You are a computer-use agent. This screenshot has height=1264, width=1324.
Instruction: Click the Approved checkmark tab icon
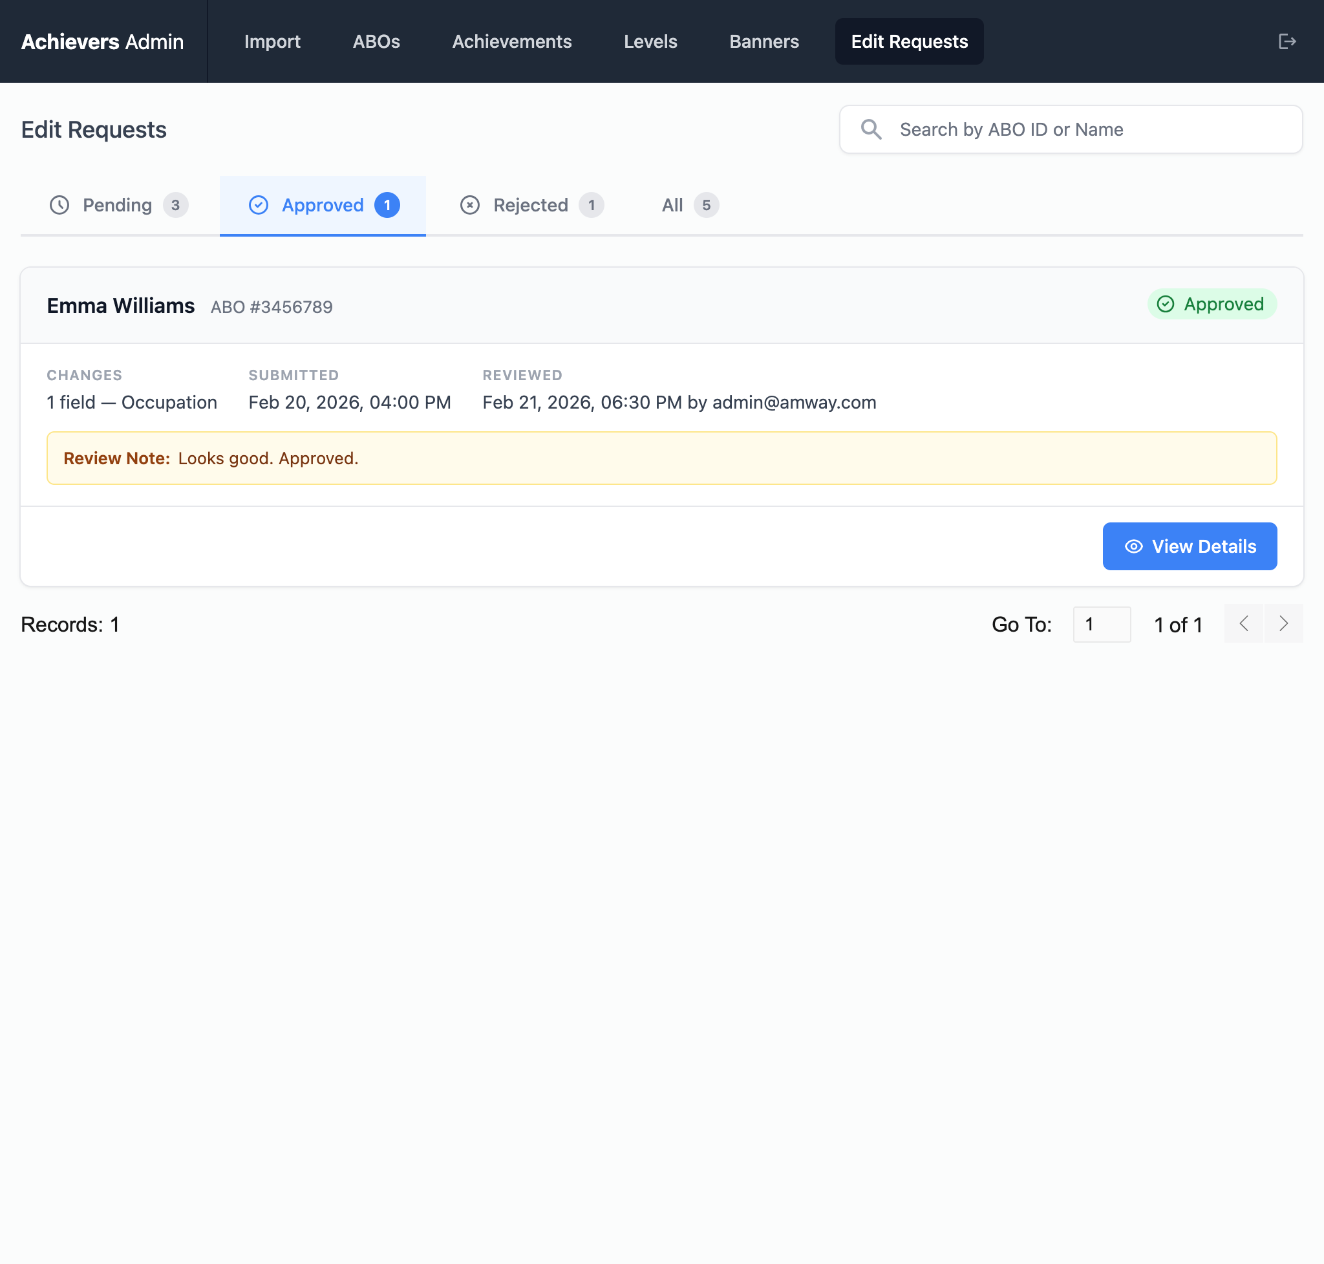pyautogui.click(x=259, y=206)
